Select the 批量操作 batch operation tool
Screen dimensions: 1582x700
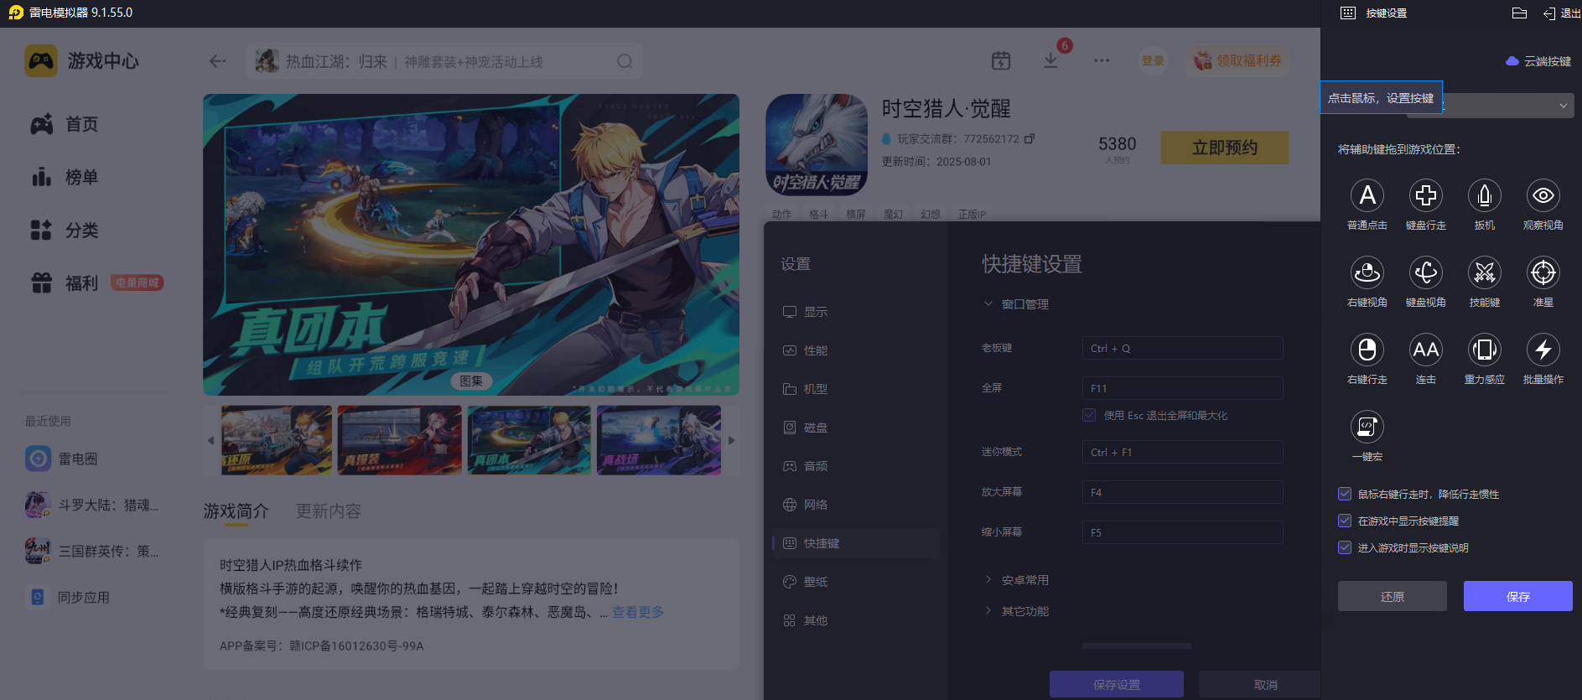pyautogui.click(x=1543, y=350)
